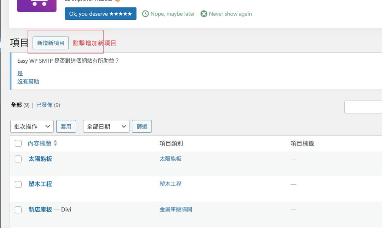Check the 新店庫板 row checkbox
Viewport: 382px width, 239px height.
coord(18,210)
